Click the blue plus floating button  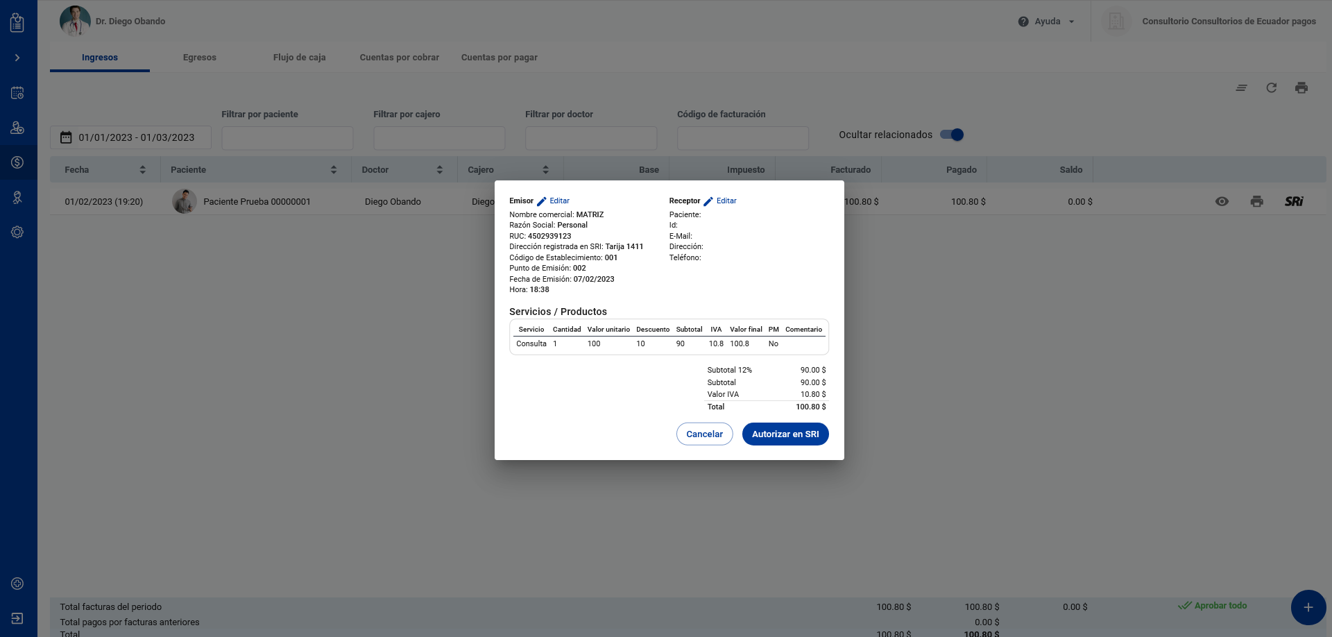[1308, 607]
